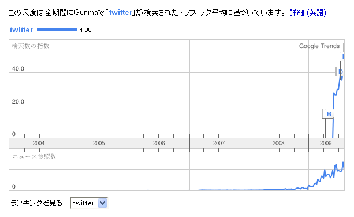Image resolution: width=354 pixels, height=217 pixels.
Task: Select the 2008 year label on the timeline
Action: point(278,143)
